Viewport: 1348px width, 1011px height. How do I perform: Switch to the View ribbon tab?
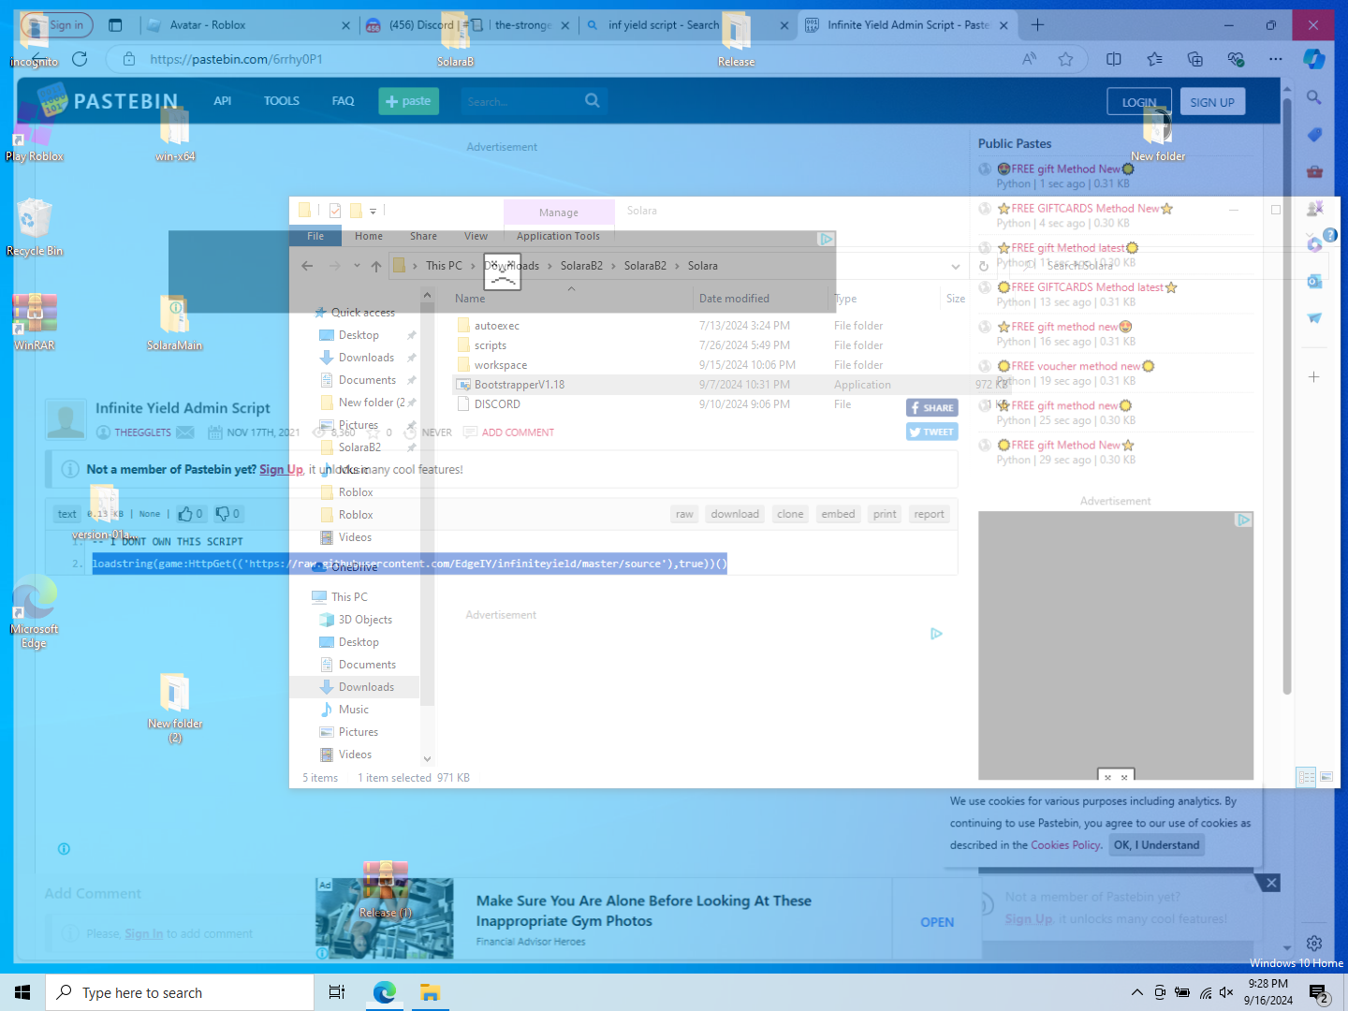476,236
